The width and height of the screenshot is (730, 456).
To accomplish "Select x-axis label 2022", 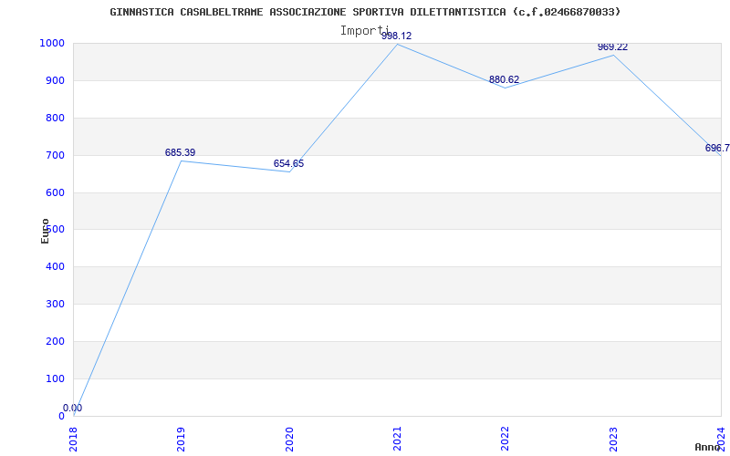I will tap(506, 438).
